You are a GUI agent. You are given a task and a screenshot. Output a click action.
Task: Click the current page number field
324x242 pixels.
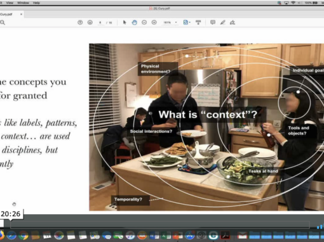point(100,23)
